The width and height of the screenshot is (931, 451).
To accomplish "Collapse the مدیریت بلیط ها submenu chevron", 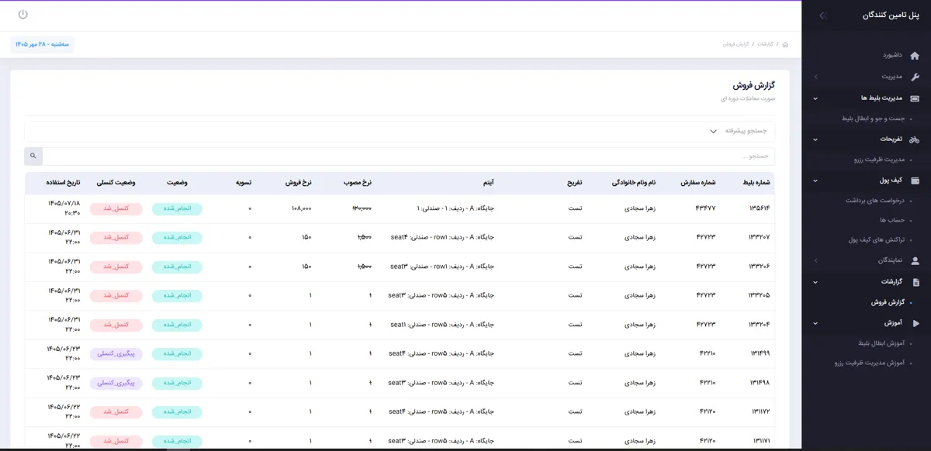I will point(815,98).
